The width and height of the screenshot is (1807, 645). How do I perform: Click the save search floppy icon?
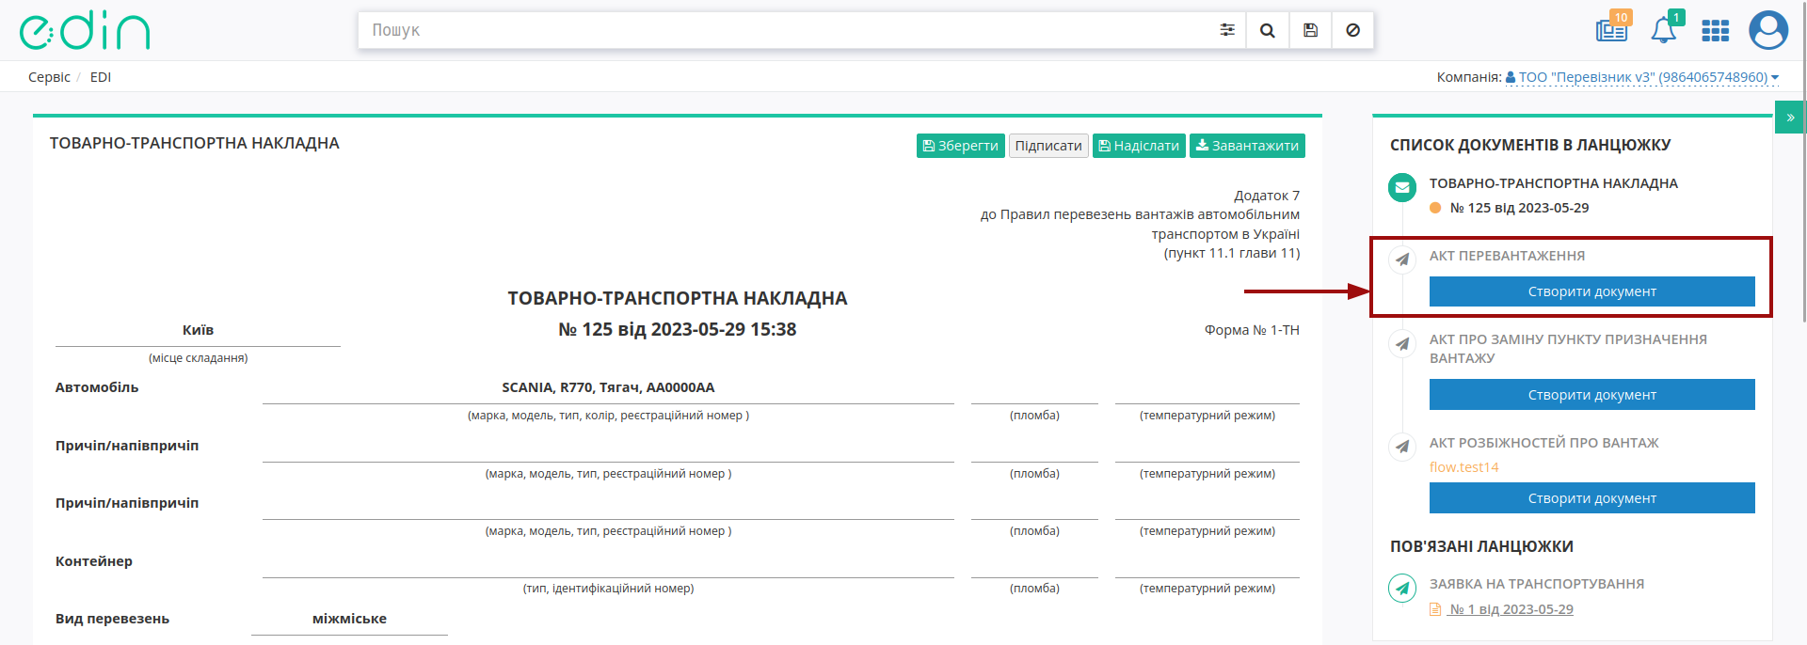coord(1310,30)
